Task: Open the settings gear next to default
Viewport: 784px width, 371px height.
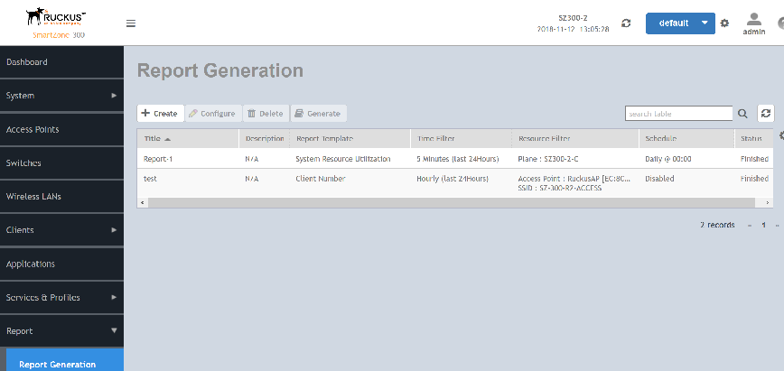Action: (x=724, y=23)
